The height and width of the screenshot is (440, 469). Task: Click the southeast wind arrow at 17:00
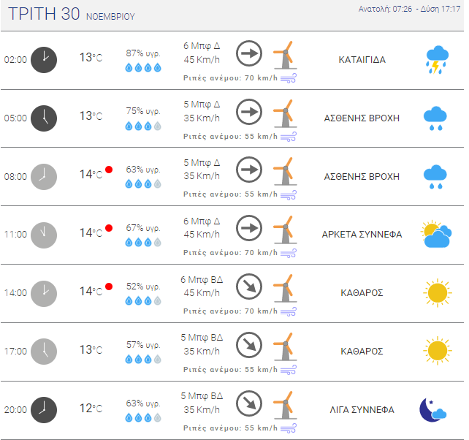[x=249, y=345]
